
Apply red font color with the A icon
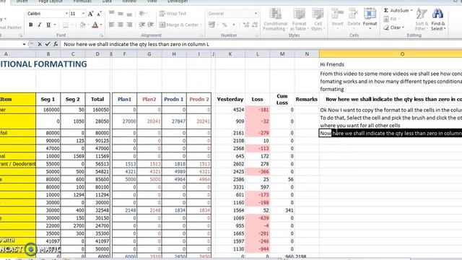coord(95,25)
